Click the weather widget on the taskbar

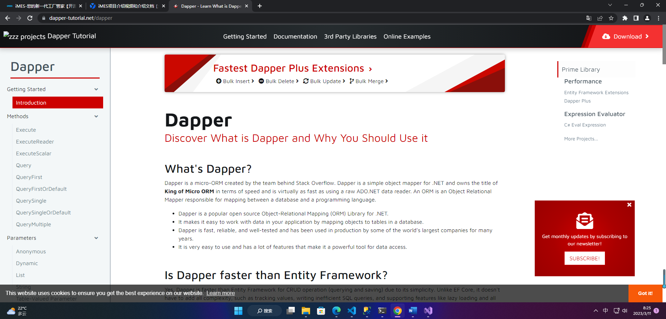coord(17,311)
